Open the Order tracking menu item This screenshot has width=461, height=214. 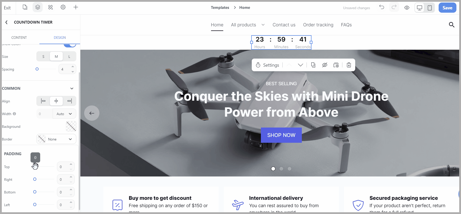(x=318, y=25)
